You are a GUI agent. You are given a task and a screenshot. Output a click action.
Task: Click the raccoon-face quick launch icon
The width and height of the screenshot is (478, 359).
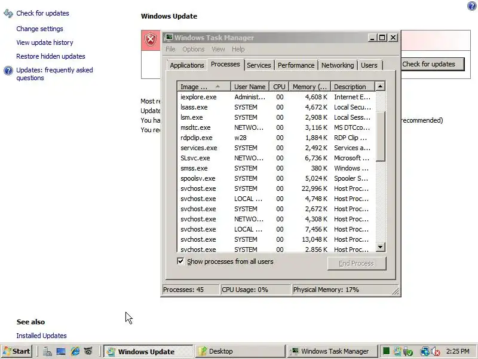88,351
